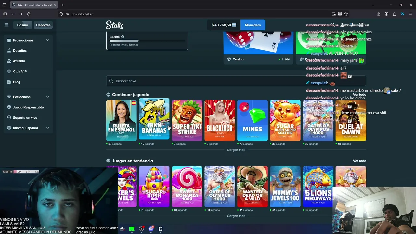416x234 pixels.
Task: Load more games under Juegos en tendencia
Action: [x=236, y=216]
